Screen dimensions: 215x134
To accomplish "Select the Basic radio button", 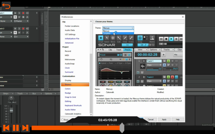I will 63,120.
